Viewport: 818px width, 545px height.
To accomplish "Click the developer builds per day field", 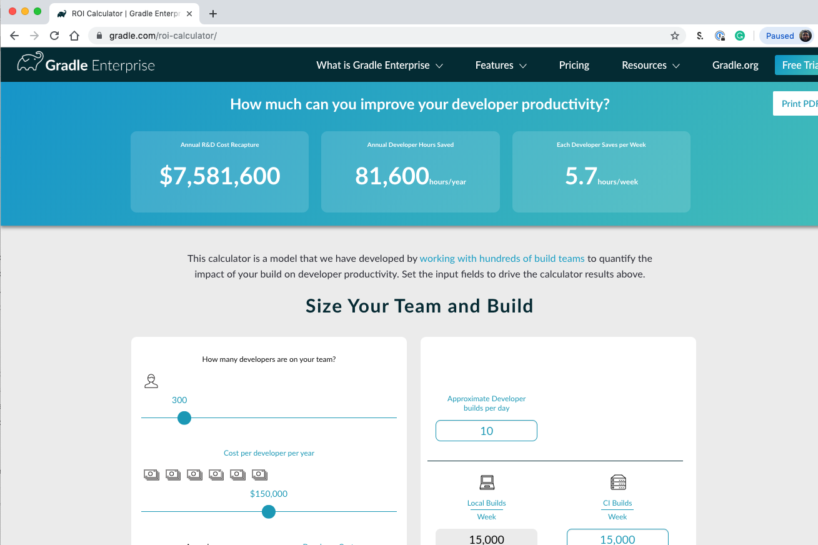I will [486, 431].
